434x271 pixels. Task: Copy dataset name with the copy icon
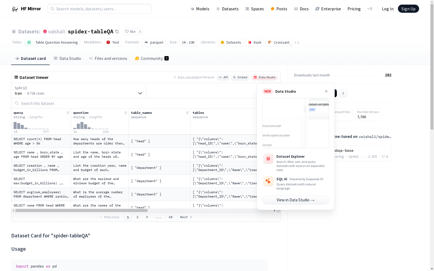117,31
